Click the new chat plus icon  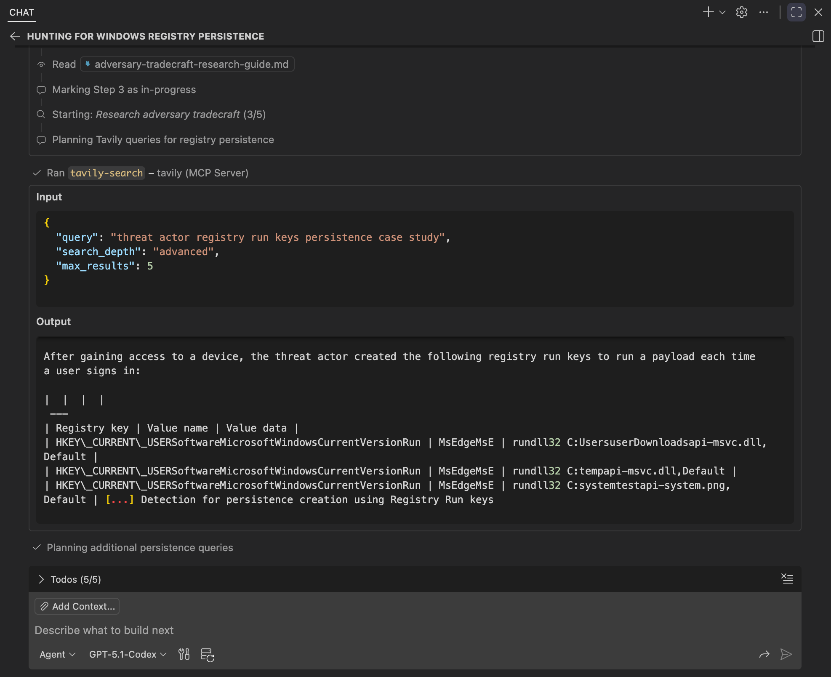click(708, 12)
